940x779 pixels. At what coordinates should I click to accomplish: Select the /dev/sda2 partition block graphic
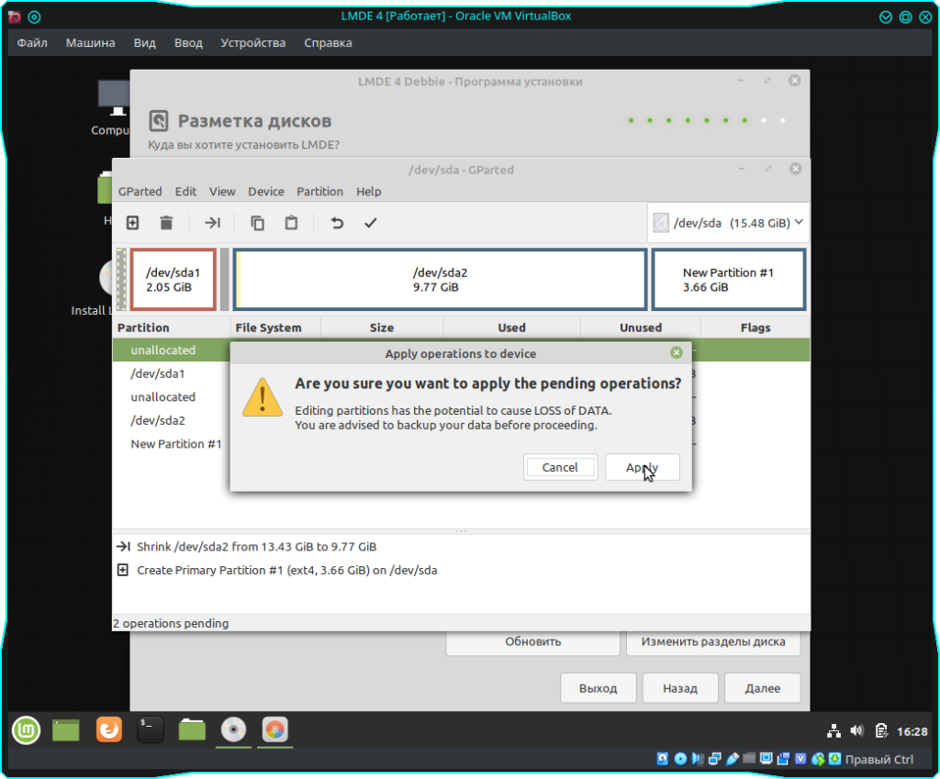pyautogui.click(x=440, y=280)
